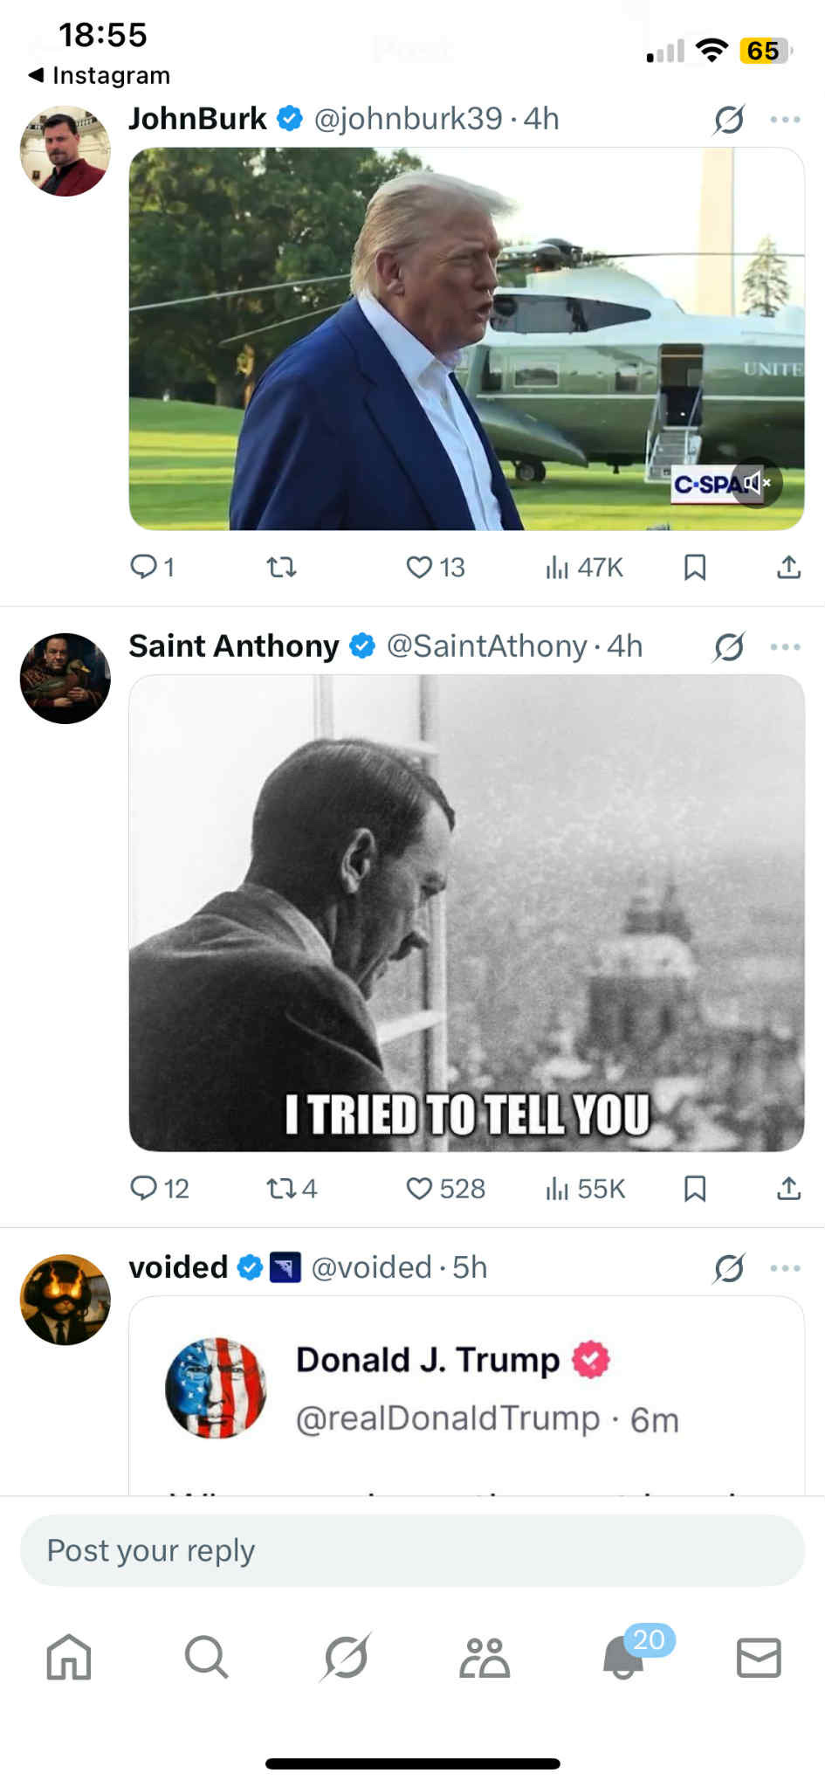Open more options for voided's post

point(785,1268)
